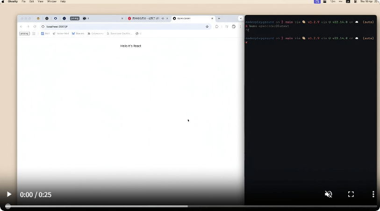Unmute the video sound
The width and height of the screenshot is (380, 211).
328,194
